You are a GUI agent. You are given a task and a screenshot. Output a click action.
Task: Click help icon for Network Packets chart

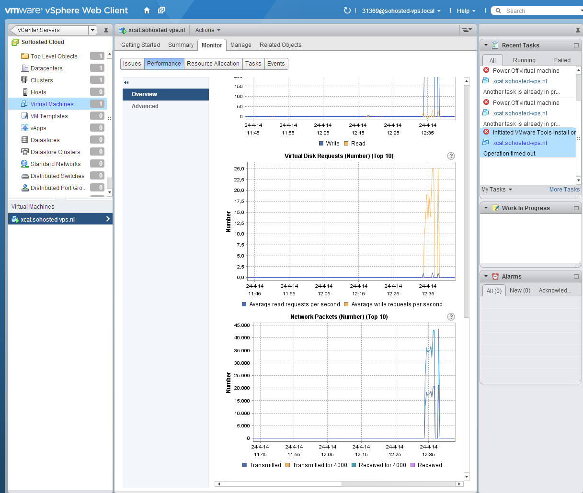[x=450, y=317]
